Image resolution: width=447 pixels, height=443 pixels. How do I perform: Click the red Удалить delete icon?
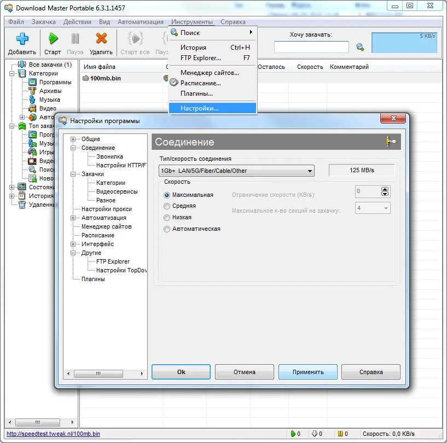point(101,38)
